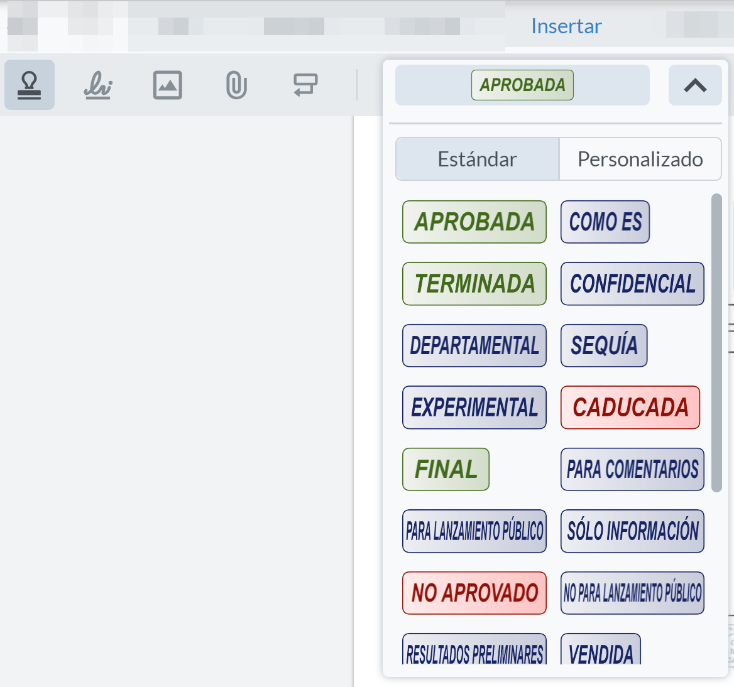Choose the CONFIDENCIAL stamp
Screen dimensions: 734x687
coord(632,284)
